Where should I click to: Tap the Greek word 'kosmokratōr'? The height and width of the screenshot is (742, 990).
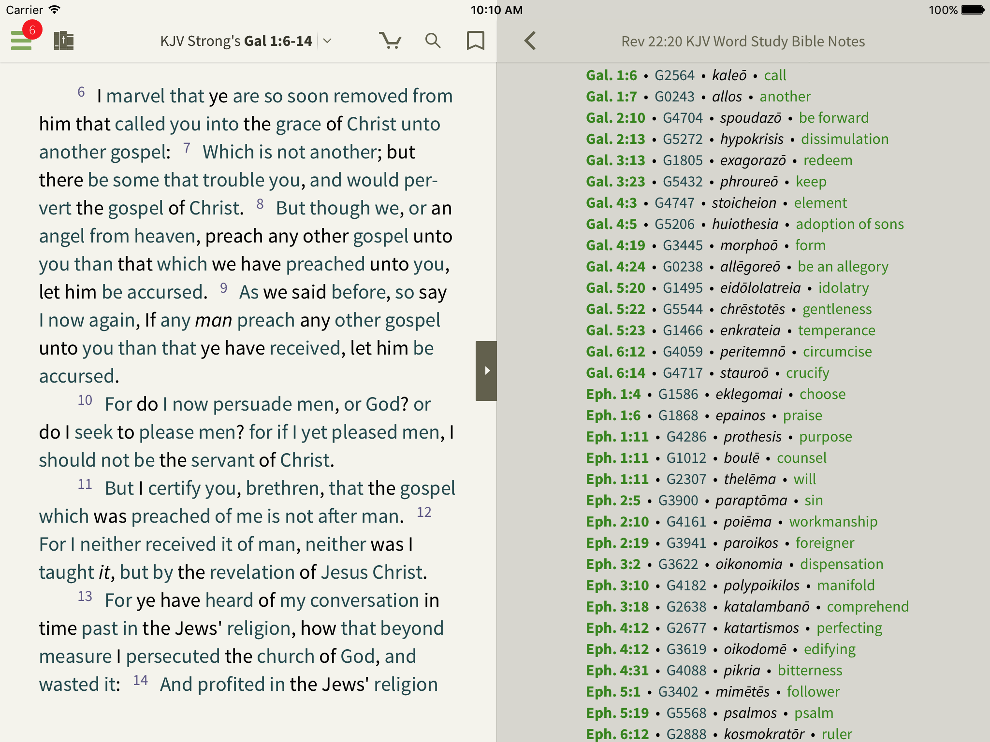click(x=764, y=734)
